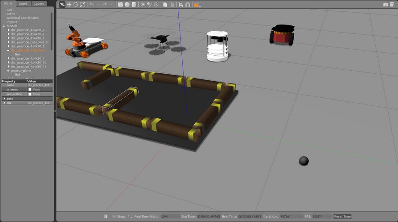Select the arrow selection mode tool
Image resolution: width=398 pixels, height=222 pixels.
tap(62, 4)
